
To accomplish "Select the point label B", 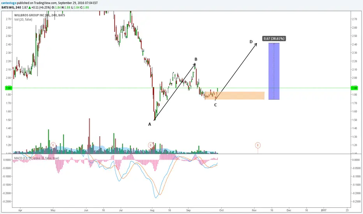I will 196,59.
